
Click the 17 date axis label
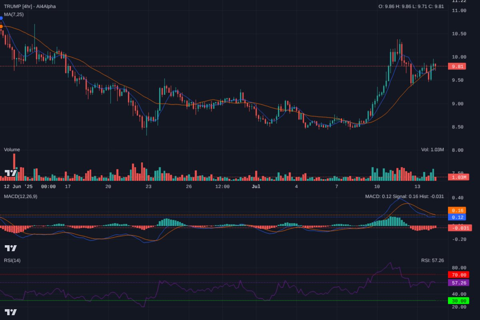click(68, 186)
